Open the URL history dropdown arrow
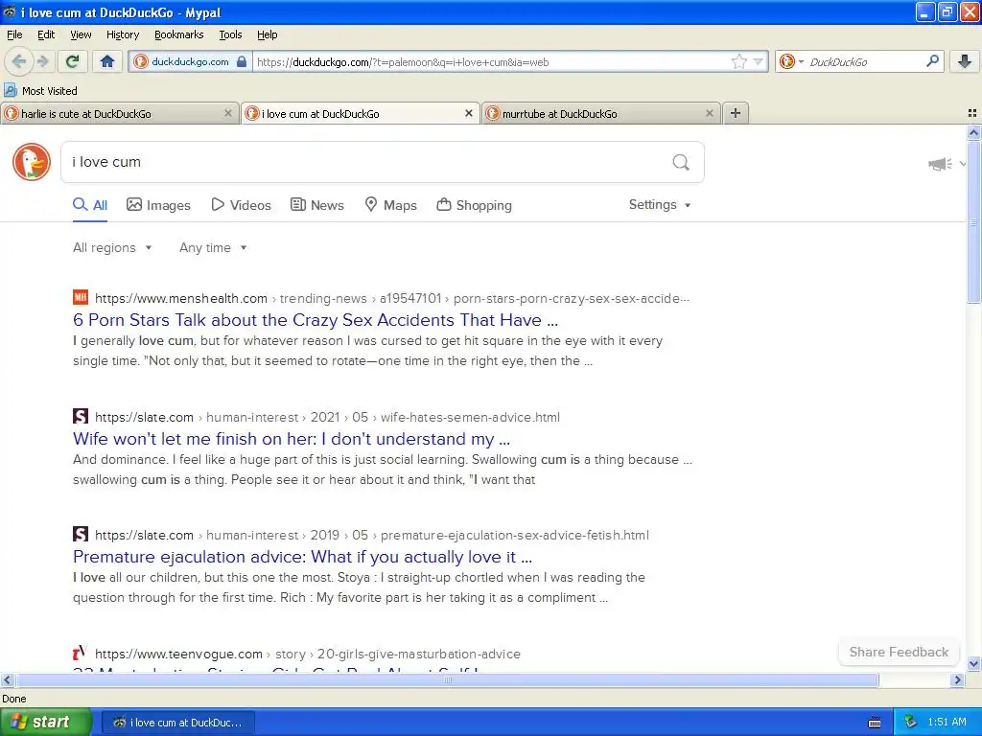The height and width of the screenshot is (736, 982). click(x=759, y=61)
